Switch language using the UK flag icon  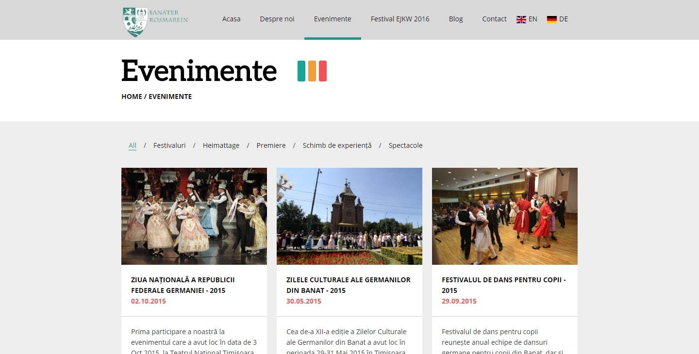521,19
